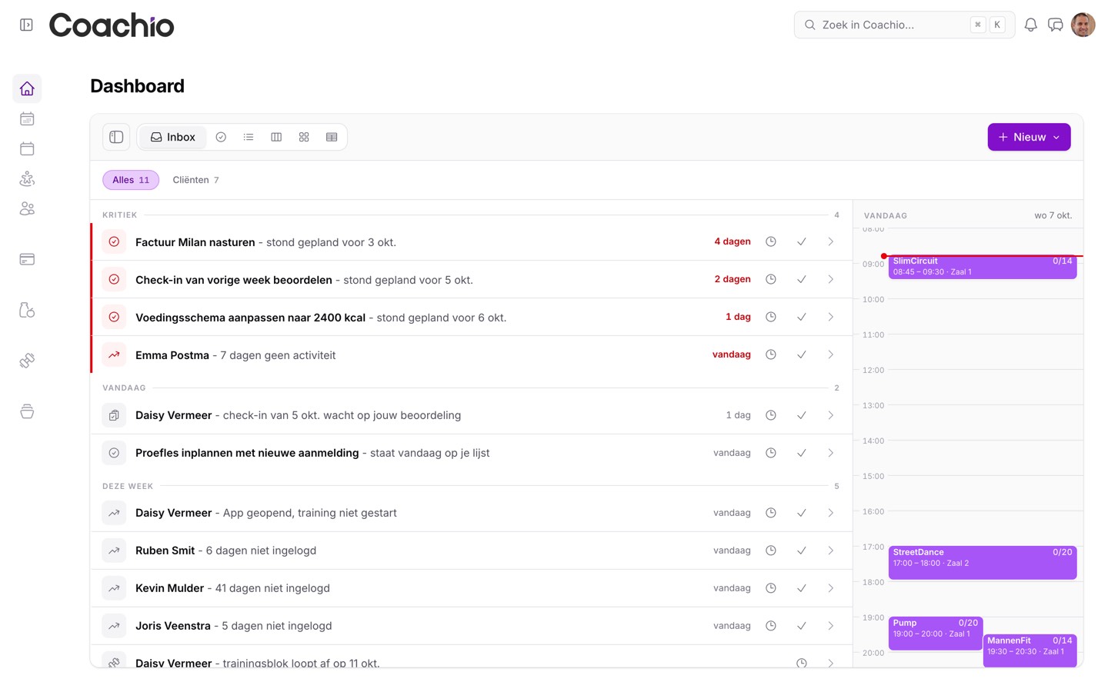The height and width of the screenshot is (692, 1108).
Task: Toggle the inbox side panel icon
Action: [116, 137]
